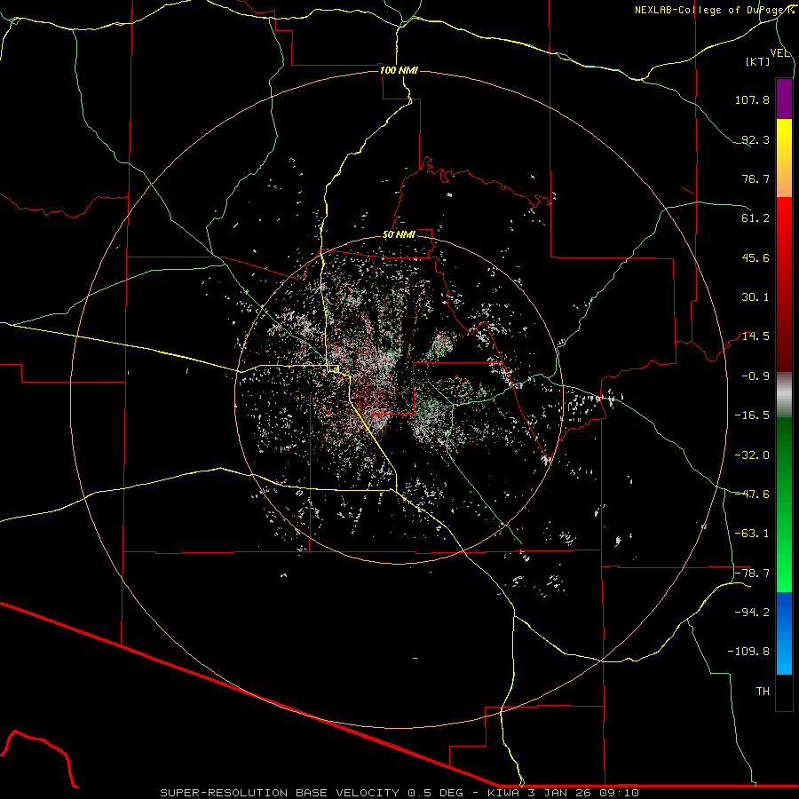The height and width of the screenshot is (799, 799).
Task: Pick the green segment of the velocity scale
Action: click(784, 504)
